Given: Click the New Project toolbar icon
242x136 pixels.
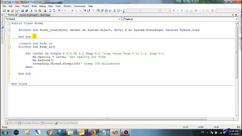Looking at the screenshot, I should click(4, 11).
